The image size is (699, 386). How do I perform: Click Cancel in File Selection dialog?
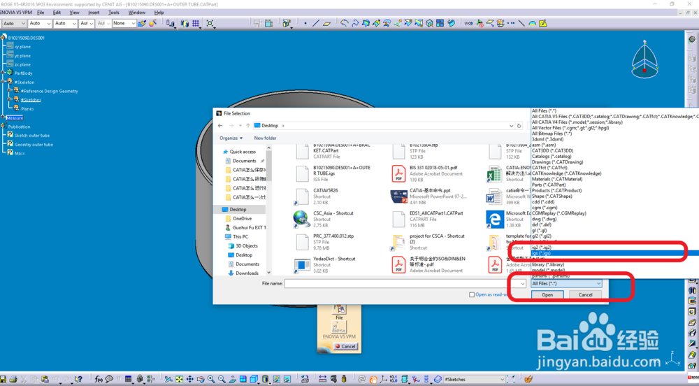point(585,294)
